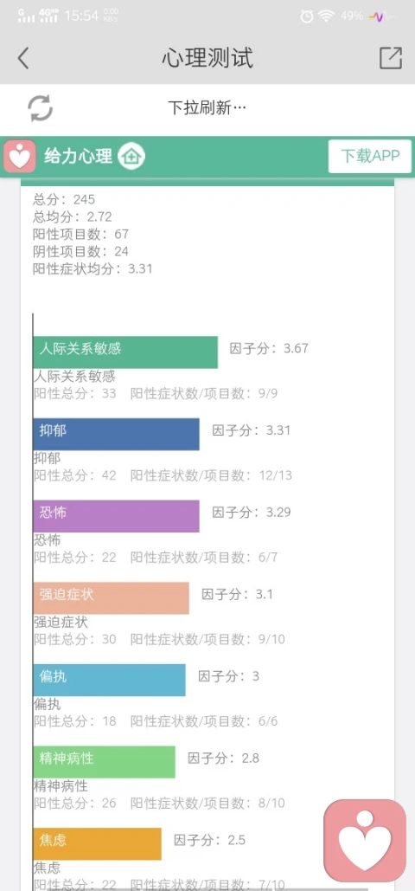Open the green home icon beside 给力心理
The width and height of the screenshot is (415, 891).
pos(131,156)
